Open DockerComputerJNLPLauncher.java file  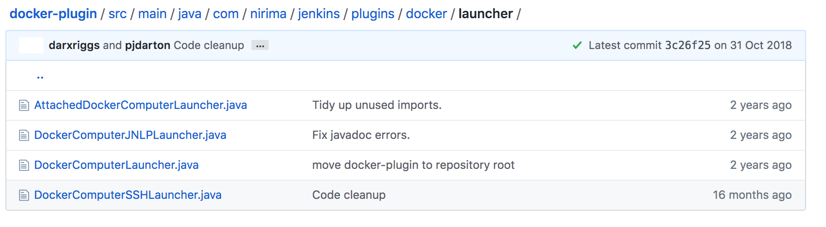(x=130, y=135)
